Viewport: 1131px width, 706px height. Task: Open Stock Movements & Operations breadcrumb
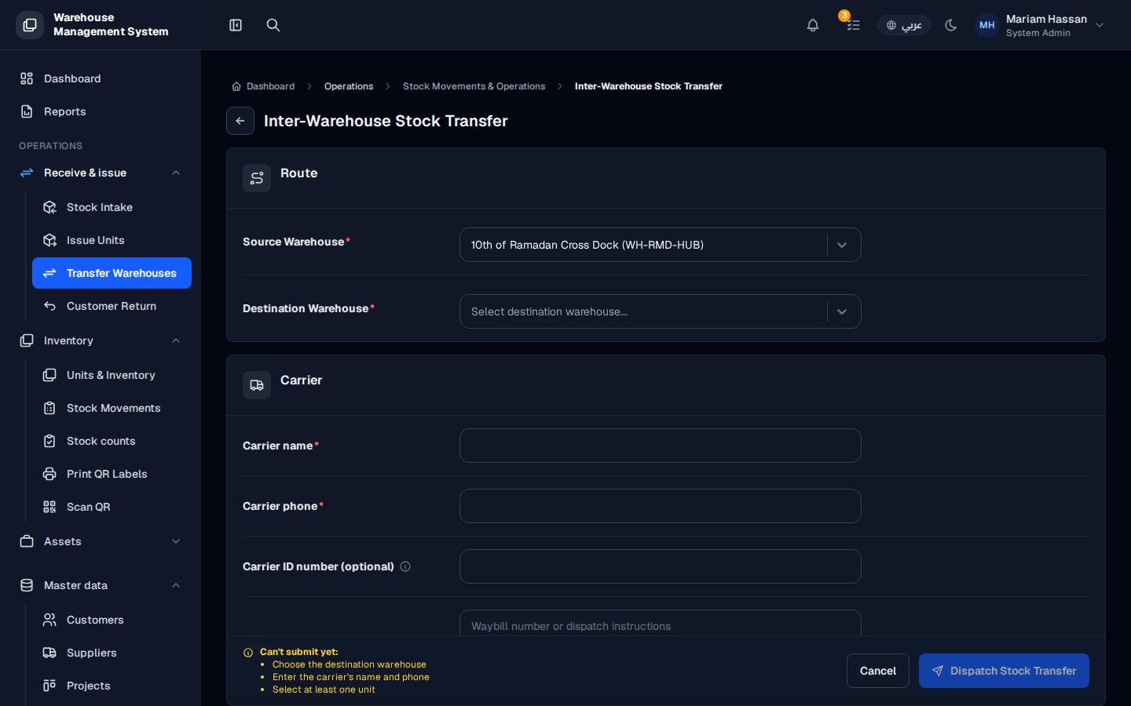point(474,86)
